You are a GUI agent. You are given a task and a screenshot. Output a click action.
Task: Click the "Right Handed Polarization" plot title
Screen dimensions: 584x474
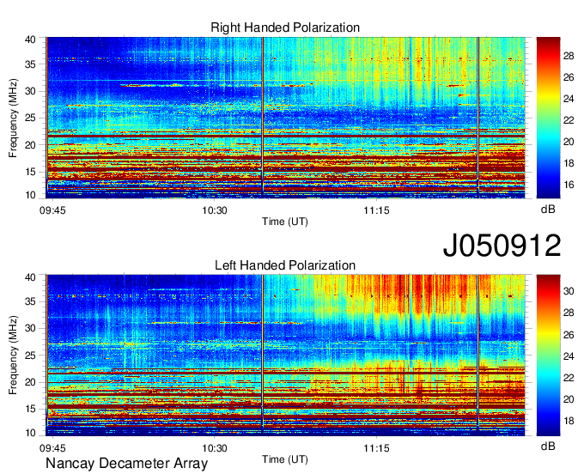coord(285,27)
